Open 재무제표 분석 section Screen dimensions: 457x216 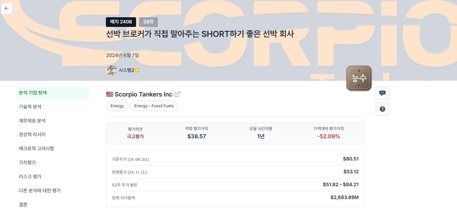coord(32,121)
